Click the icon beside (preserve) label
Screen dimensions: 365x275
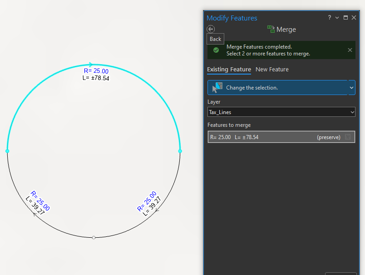348,137
